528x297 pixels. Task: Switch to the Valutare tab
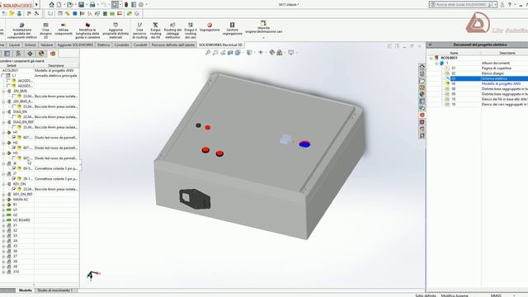click(46, 45)
